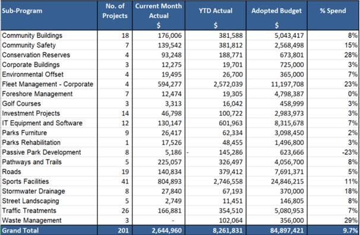
Task: Select the No. of Projects header
Action: (x=115, y=11)
